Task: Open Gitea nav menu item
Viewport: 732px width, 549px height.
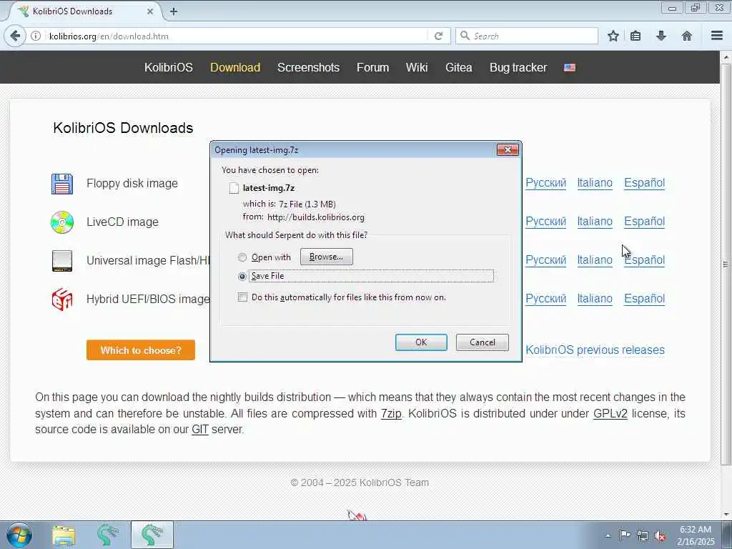Action: (x=458, y=68)
